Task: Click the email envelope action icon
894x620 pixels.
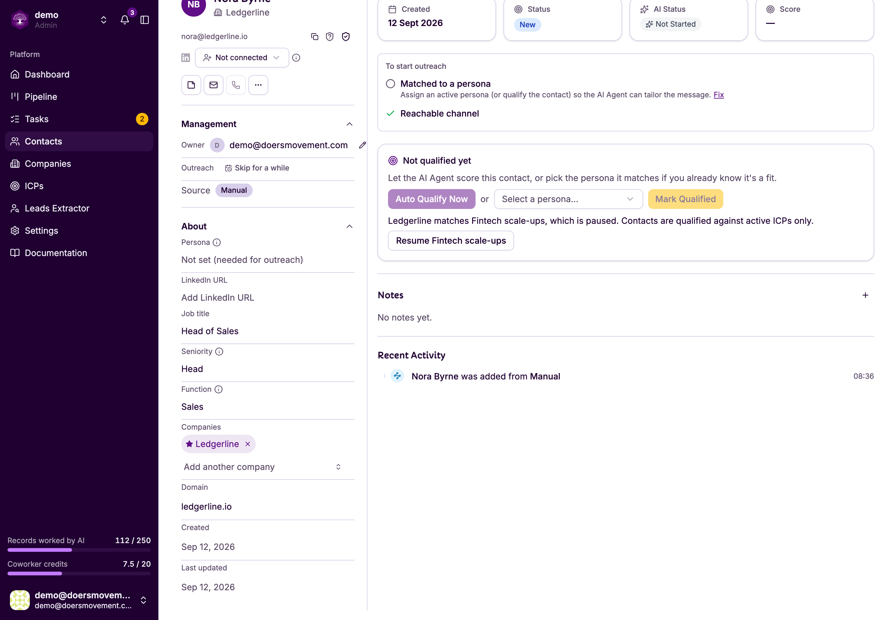Action: pyautogui.click(x=214, y=85)
